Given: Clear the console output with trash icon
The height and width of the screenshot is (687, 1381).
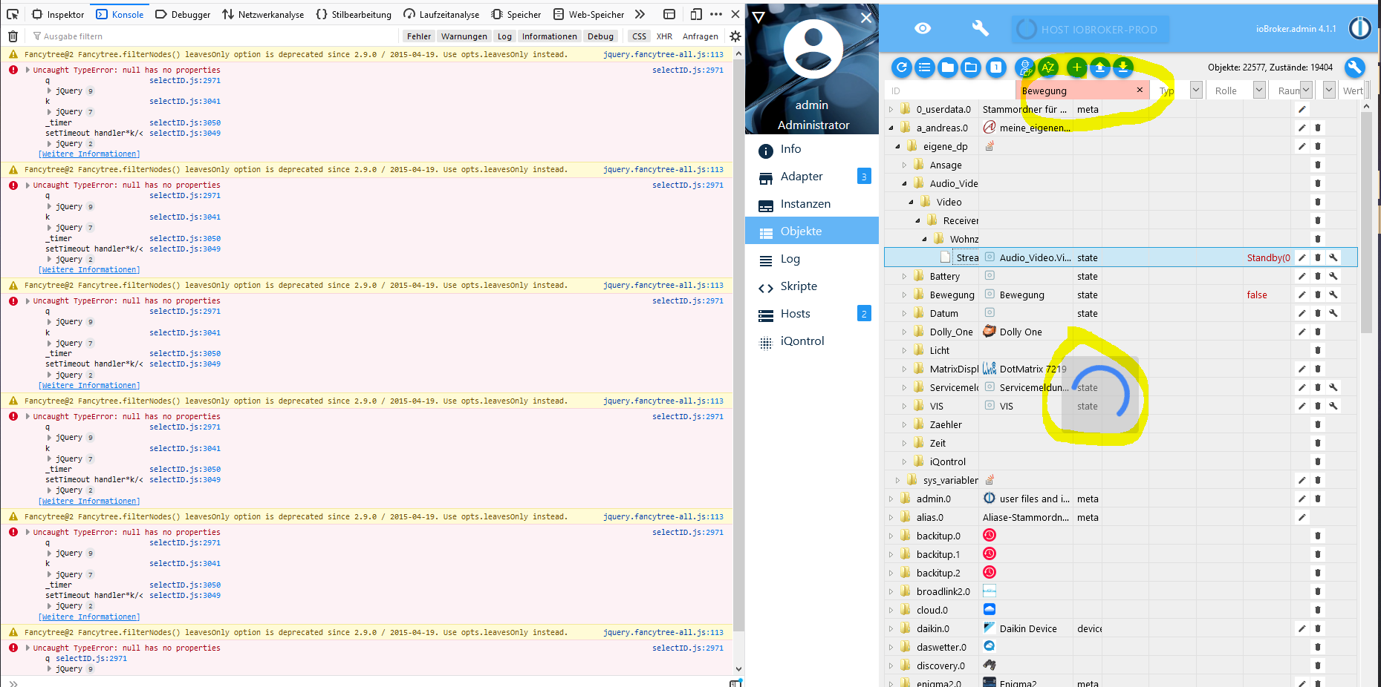Looking at the screenshot, I should [x=13, y=36].
